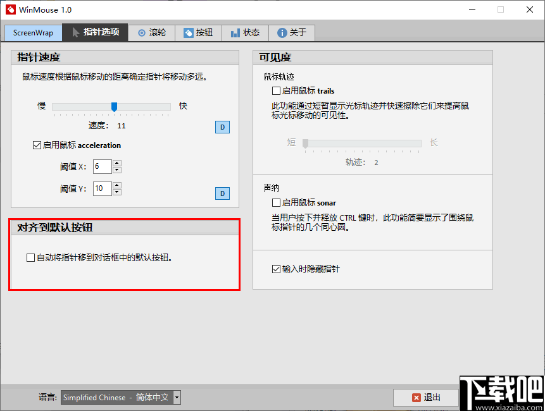Switch to the ScreenWrap tab
The width and height of the screenshot is (545, 411).
point(33,33)
